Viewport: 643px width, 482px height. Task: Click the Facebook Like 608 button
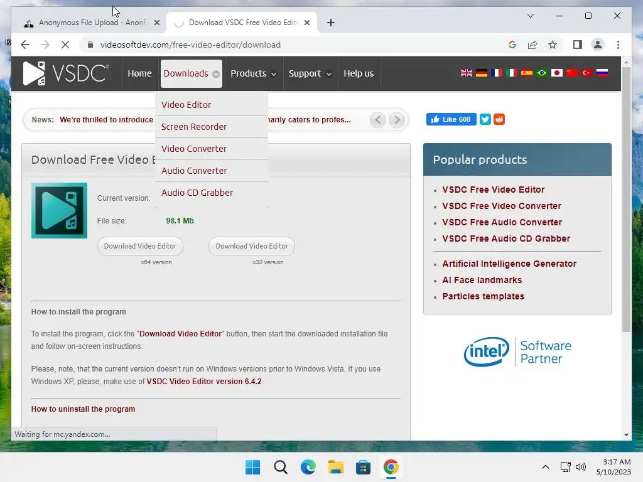[451, 119]
